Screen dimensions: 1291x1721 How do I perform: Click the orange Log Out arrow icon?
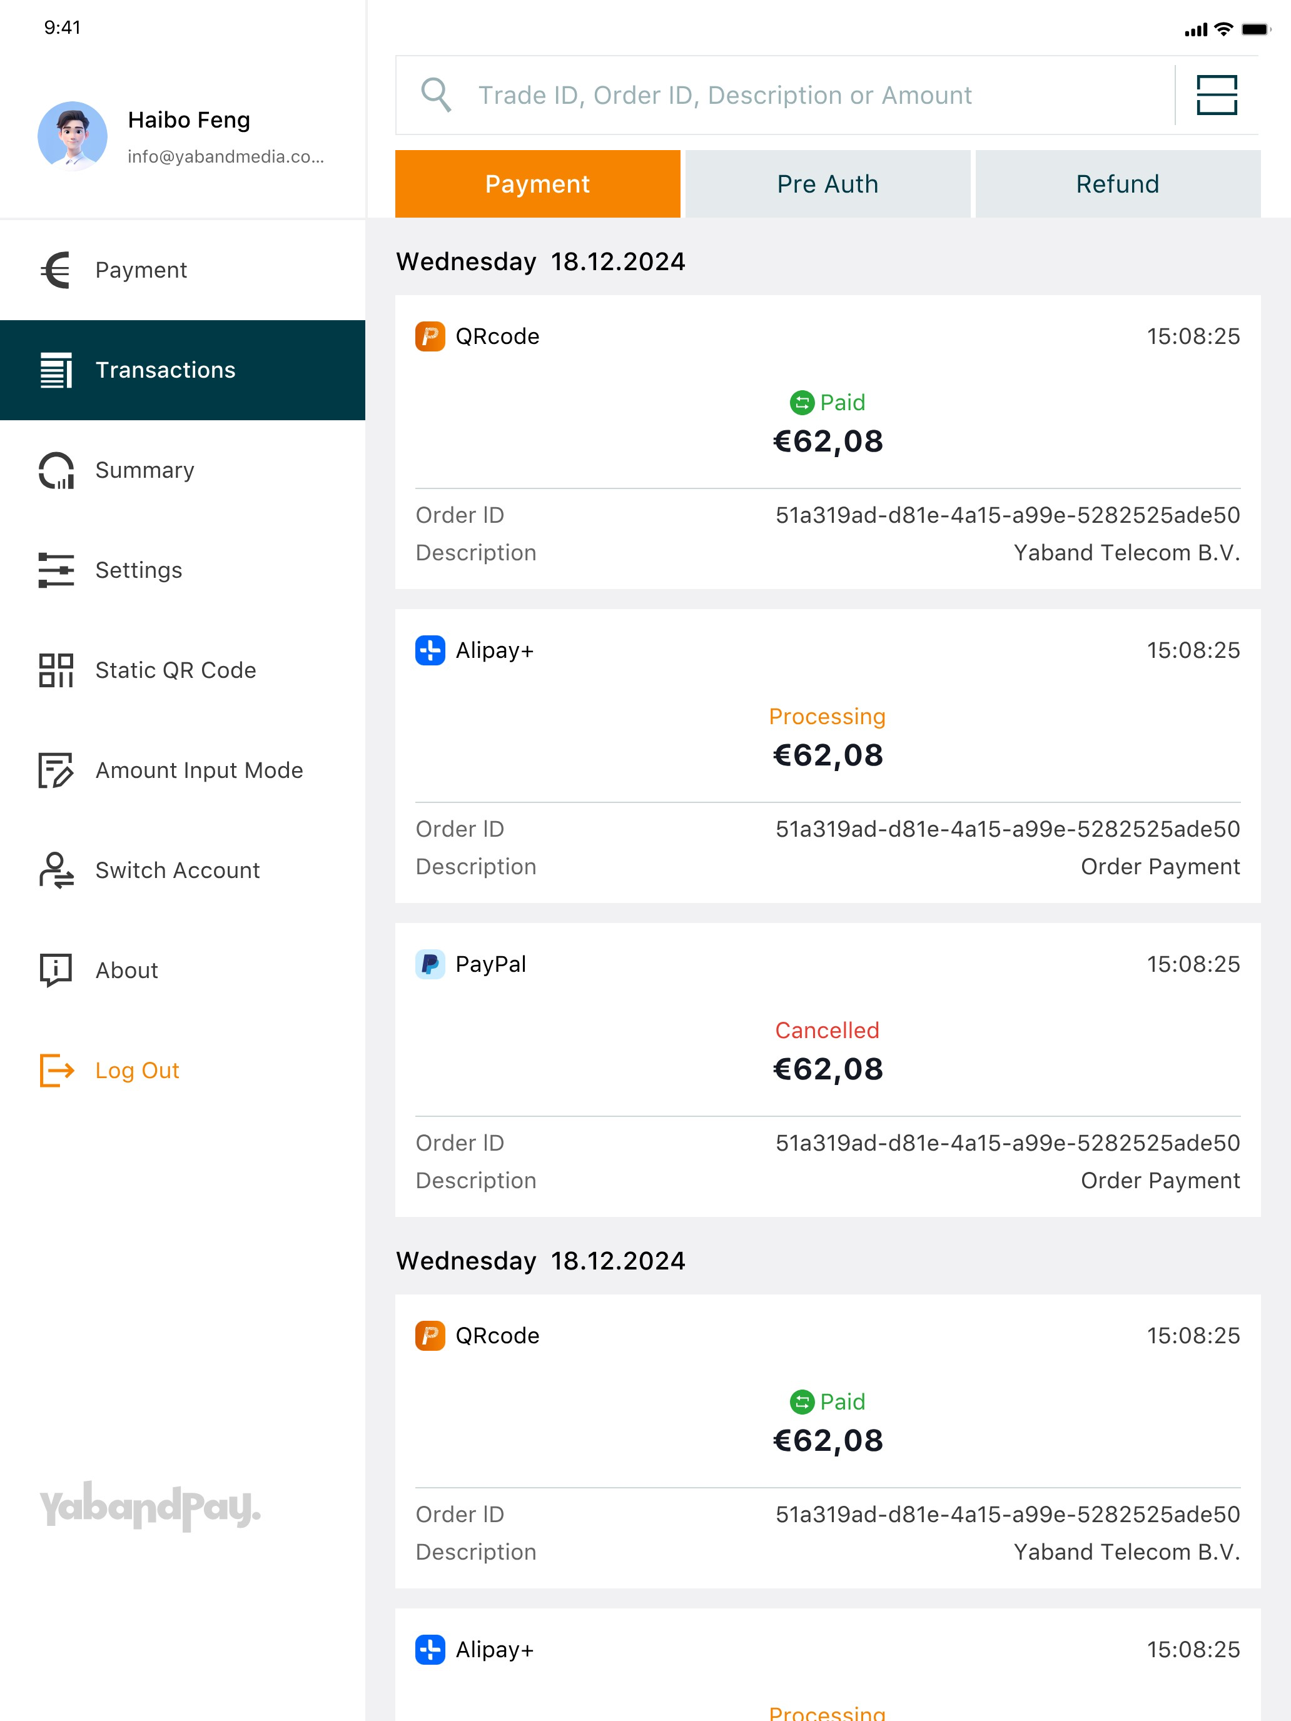pos(57,1070)
